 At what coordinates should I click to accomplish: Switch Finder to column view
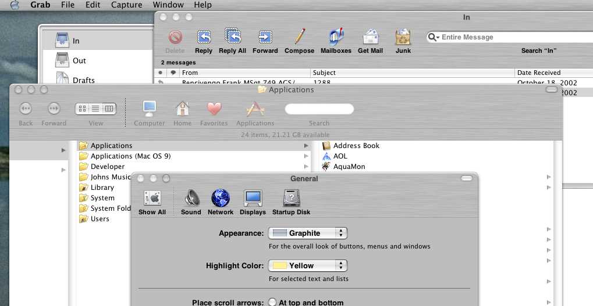[x=109, y=109]
